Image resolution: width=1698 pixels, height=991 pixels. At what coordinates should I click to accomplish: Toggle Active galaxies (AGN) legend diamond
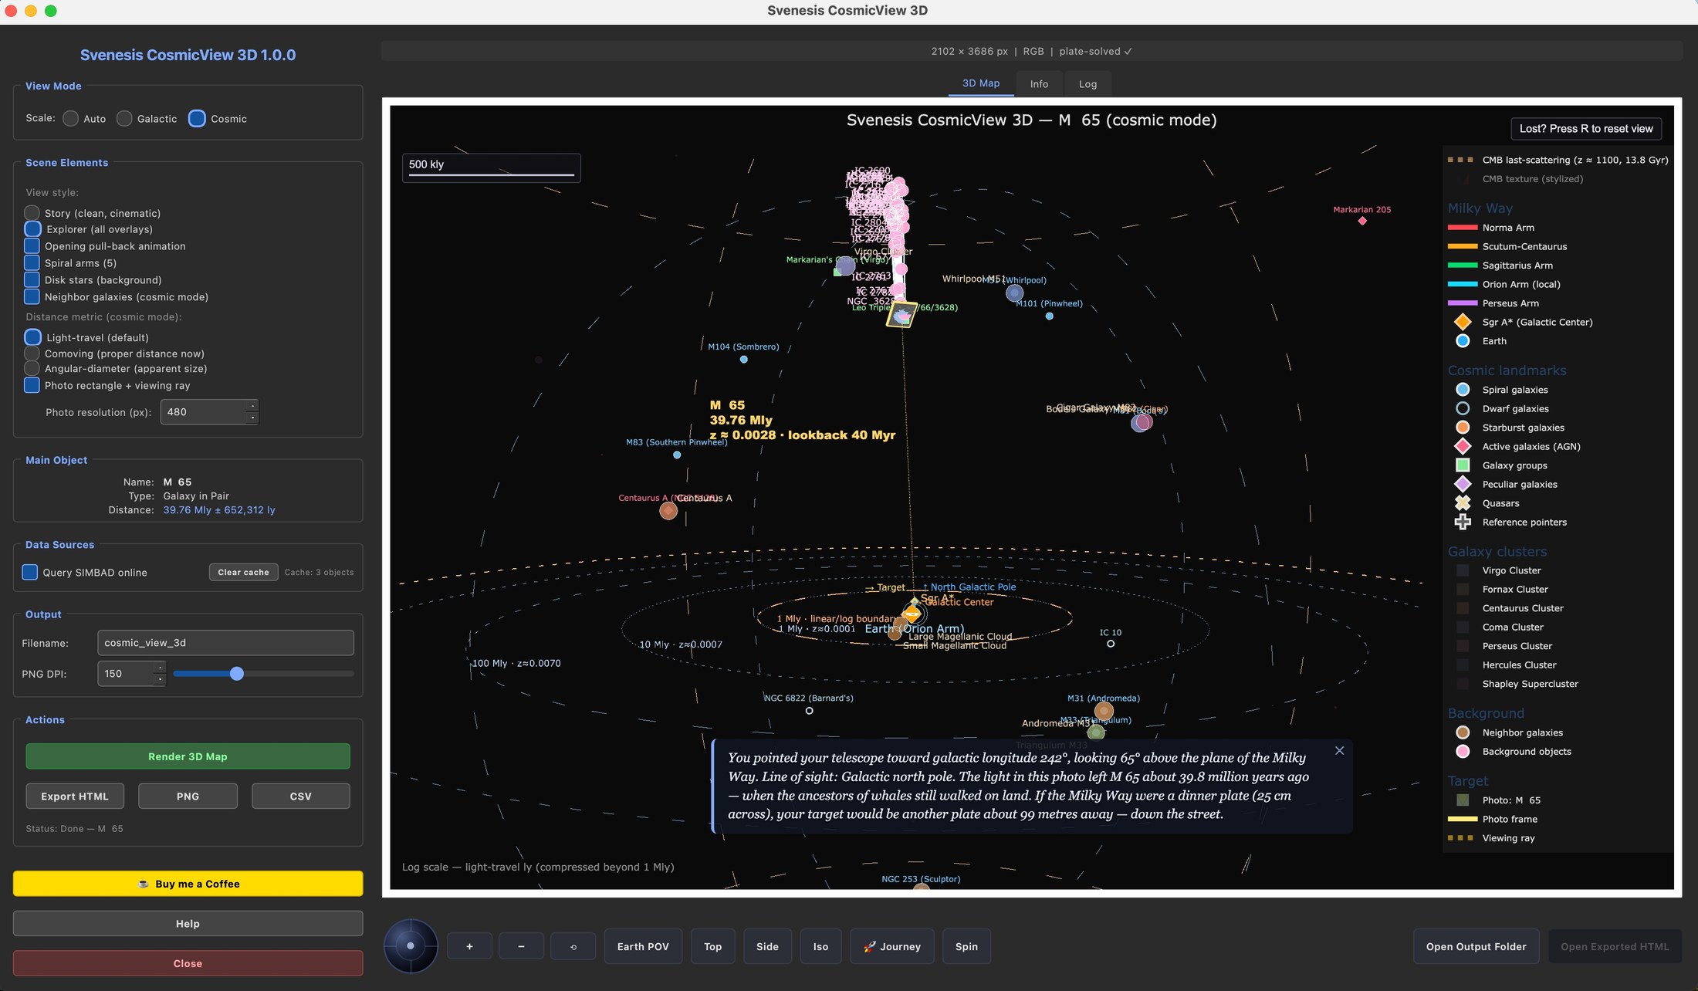click(x=1462, y=446)
